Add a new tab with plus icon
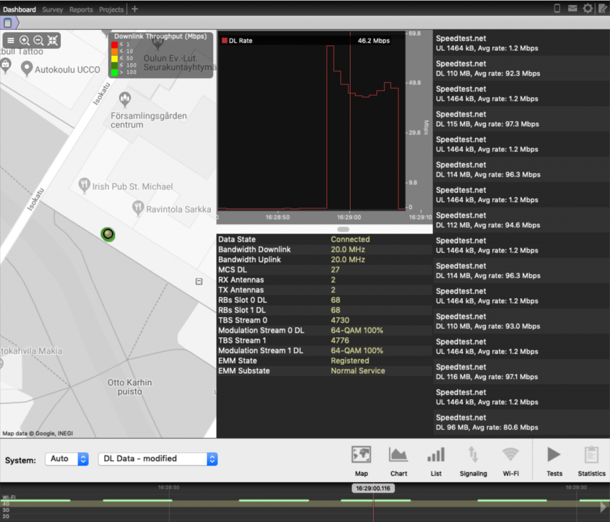 tap(135, 9)
